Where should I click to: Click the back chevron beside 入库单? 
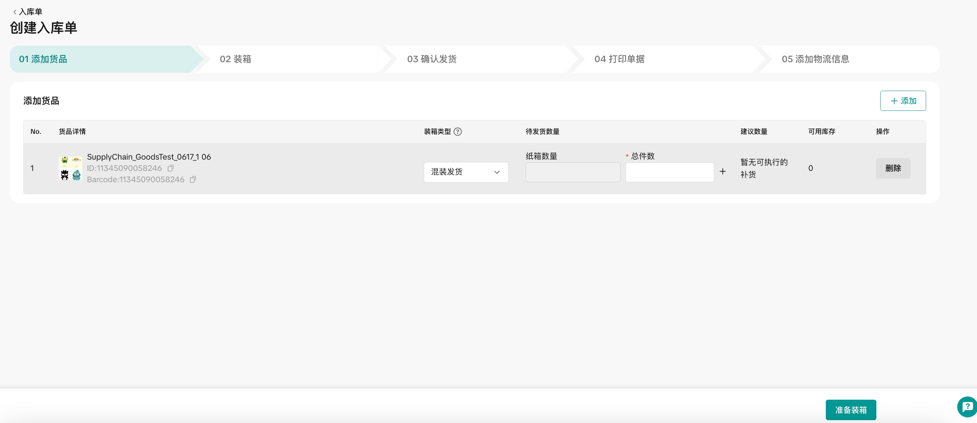click(15, 12)
